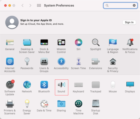Clear the search field with the x button

point(134,5)
